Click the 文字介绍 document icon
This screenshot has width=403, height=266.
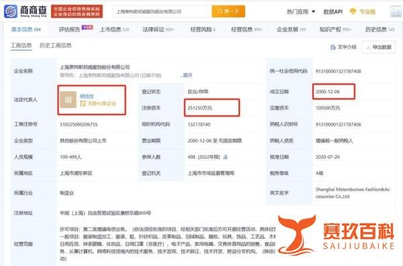(333, 47)
